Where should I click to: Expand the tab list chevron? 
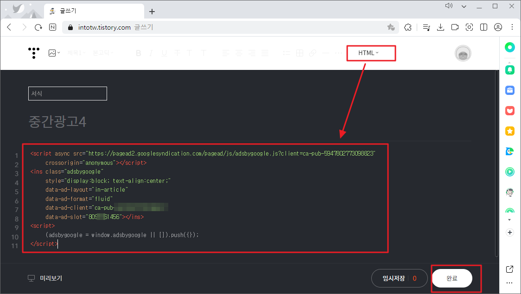464,6
